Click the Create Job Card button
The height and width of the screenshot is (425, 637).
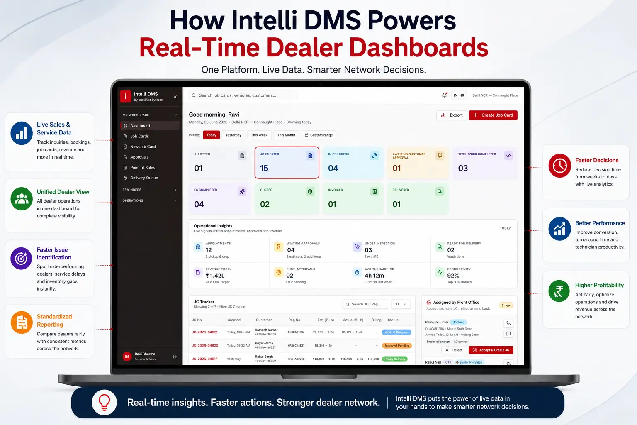493,115
